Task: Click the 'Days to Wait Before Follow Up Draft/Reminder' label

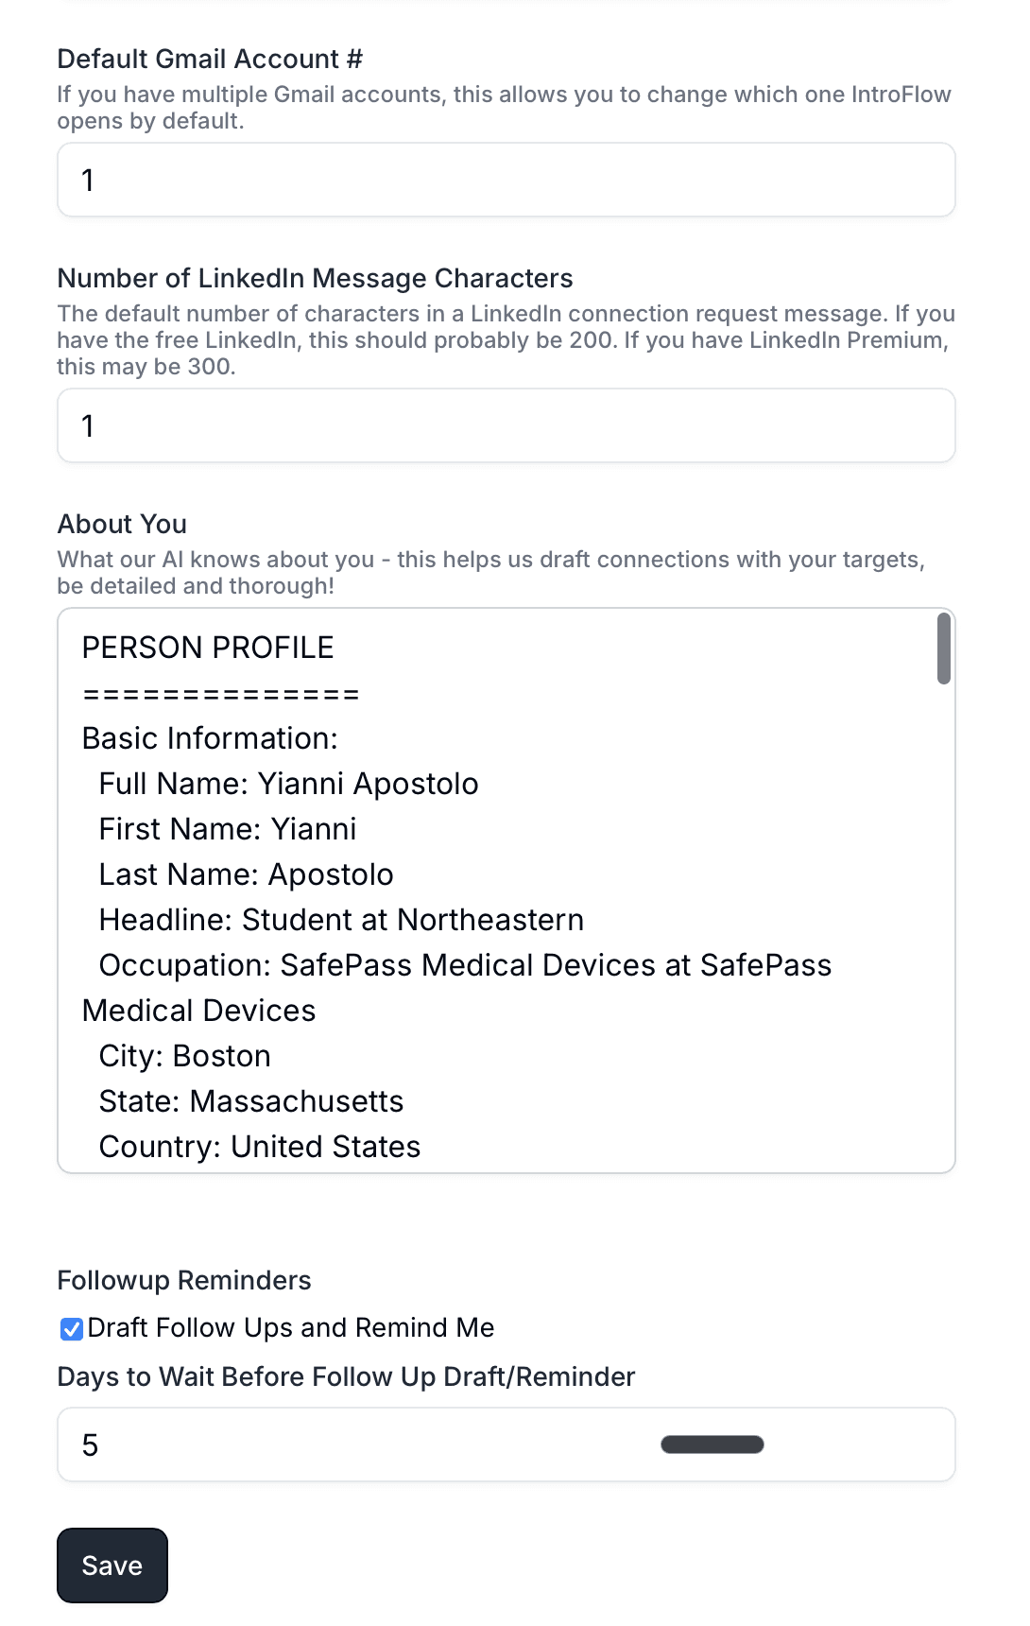Action: pos(346,1376)
